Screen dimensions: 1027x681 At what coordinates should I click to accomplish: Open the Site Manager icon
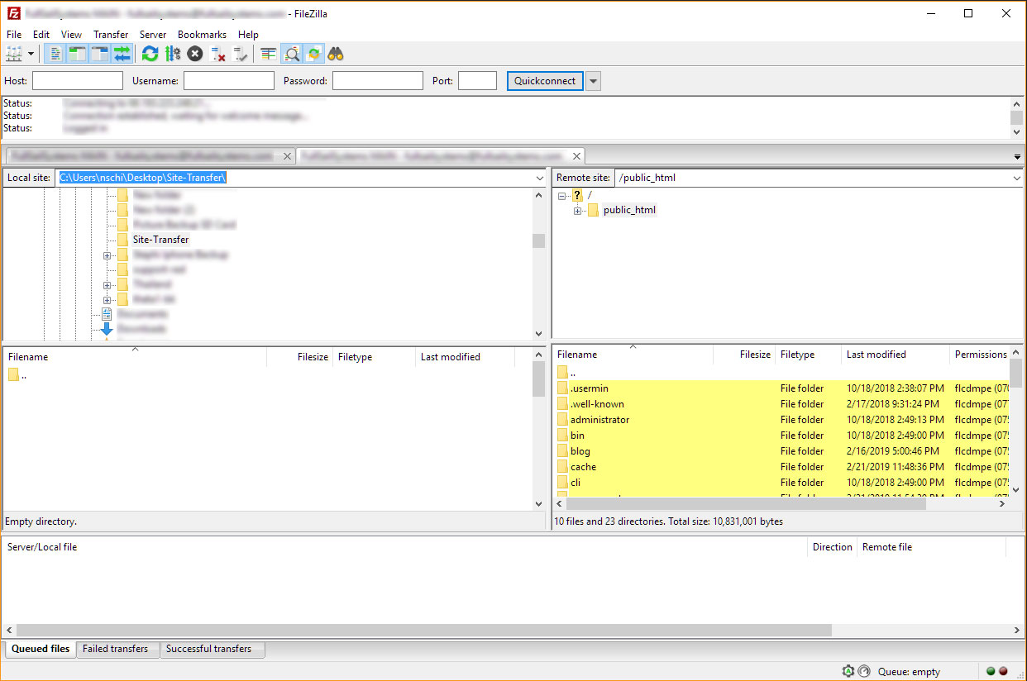click(x=14, y=54)
